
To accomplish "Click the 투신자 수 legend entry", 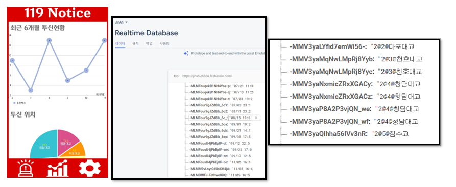I will pyautogui.click(x=20, y=102).
